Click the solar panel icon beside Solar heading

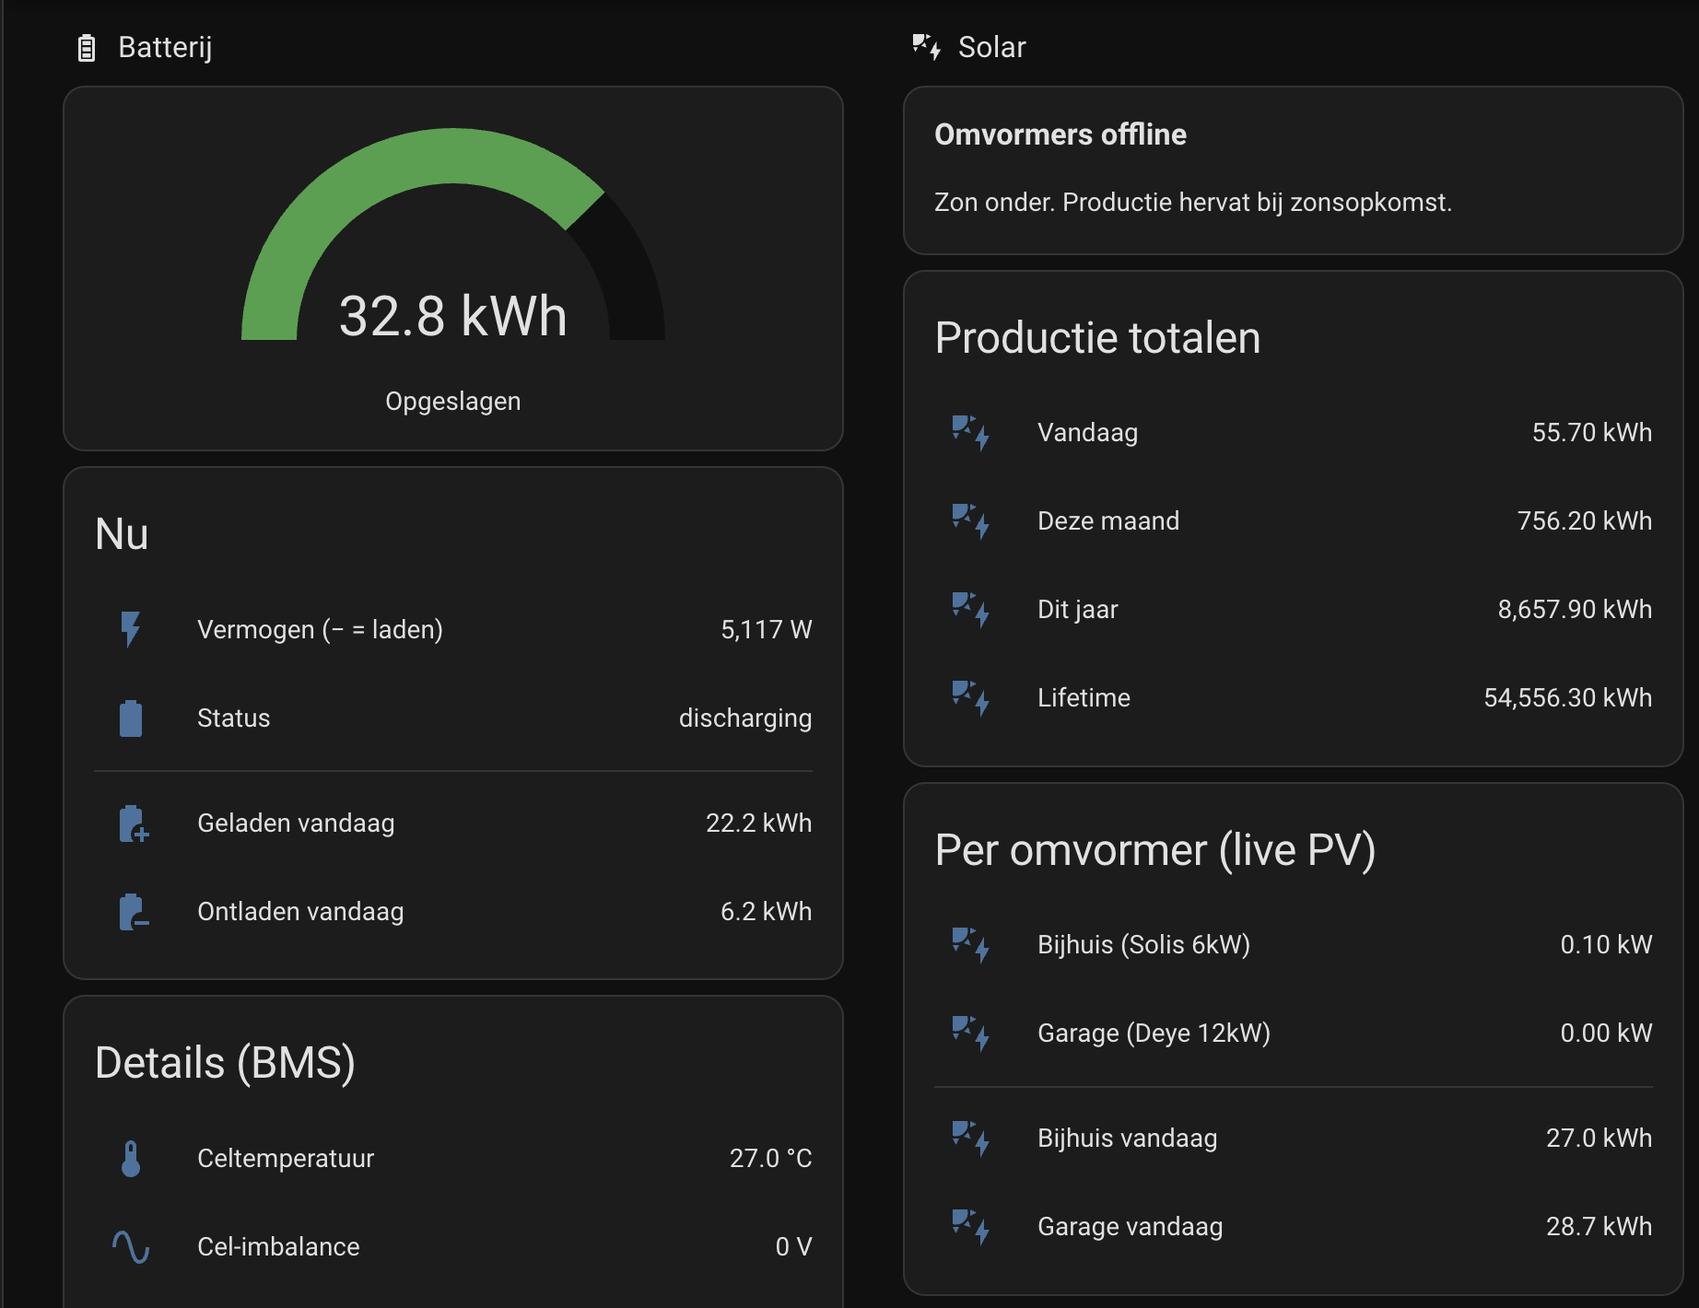pyautogui.click(x=926, y=47)
